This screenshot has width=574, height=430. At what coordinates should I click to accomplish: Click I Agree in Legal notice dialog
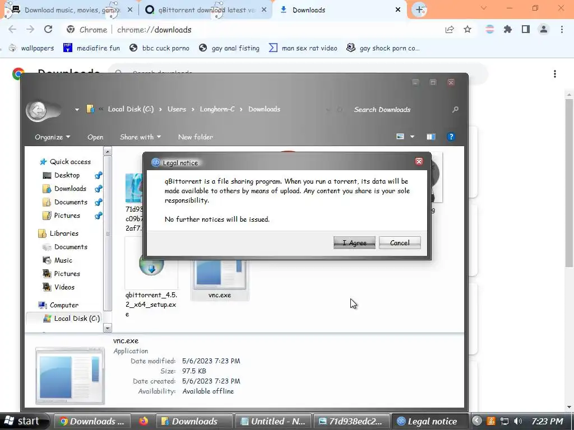[x=354, y=243]
